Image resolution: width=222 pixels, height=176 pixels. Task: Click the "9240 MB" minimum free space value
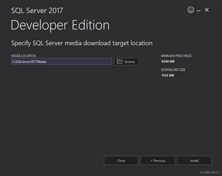[168, 61]
